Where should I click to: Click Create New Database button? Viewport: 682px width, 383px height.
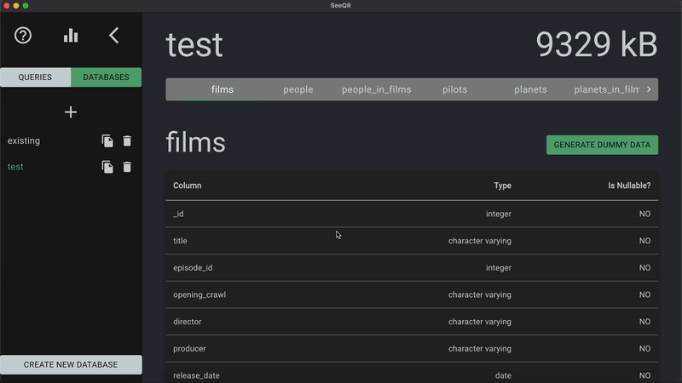71,364
